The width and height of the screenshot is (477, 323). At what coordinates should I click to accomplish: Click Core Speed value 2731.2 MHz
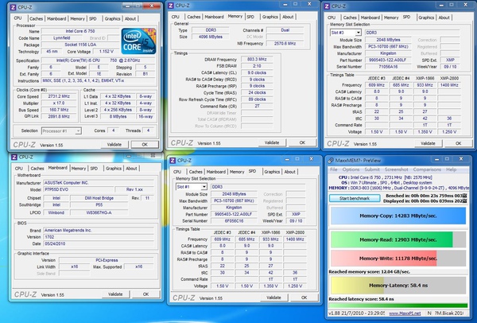59,96
